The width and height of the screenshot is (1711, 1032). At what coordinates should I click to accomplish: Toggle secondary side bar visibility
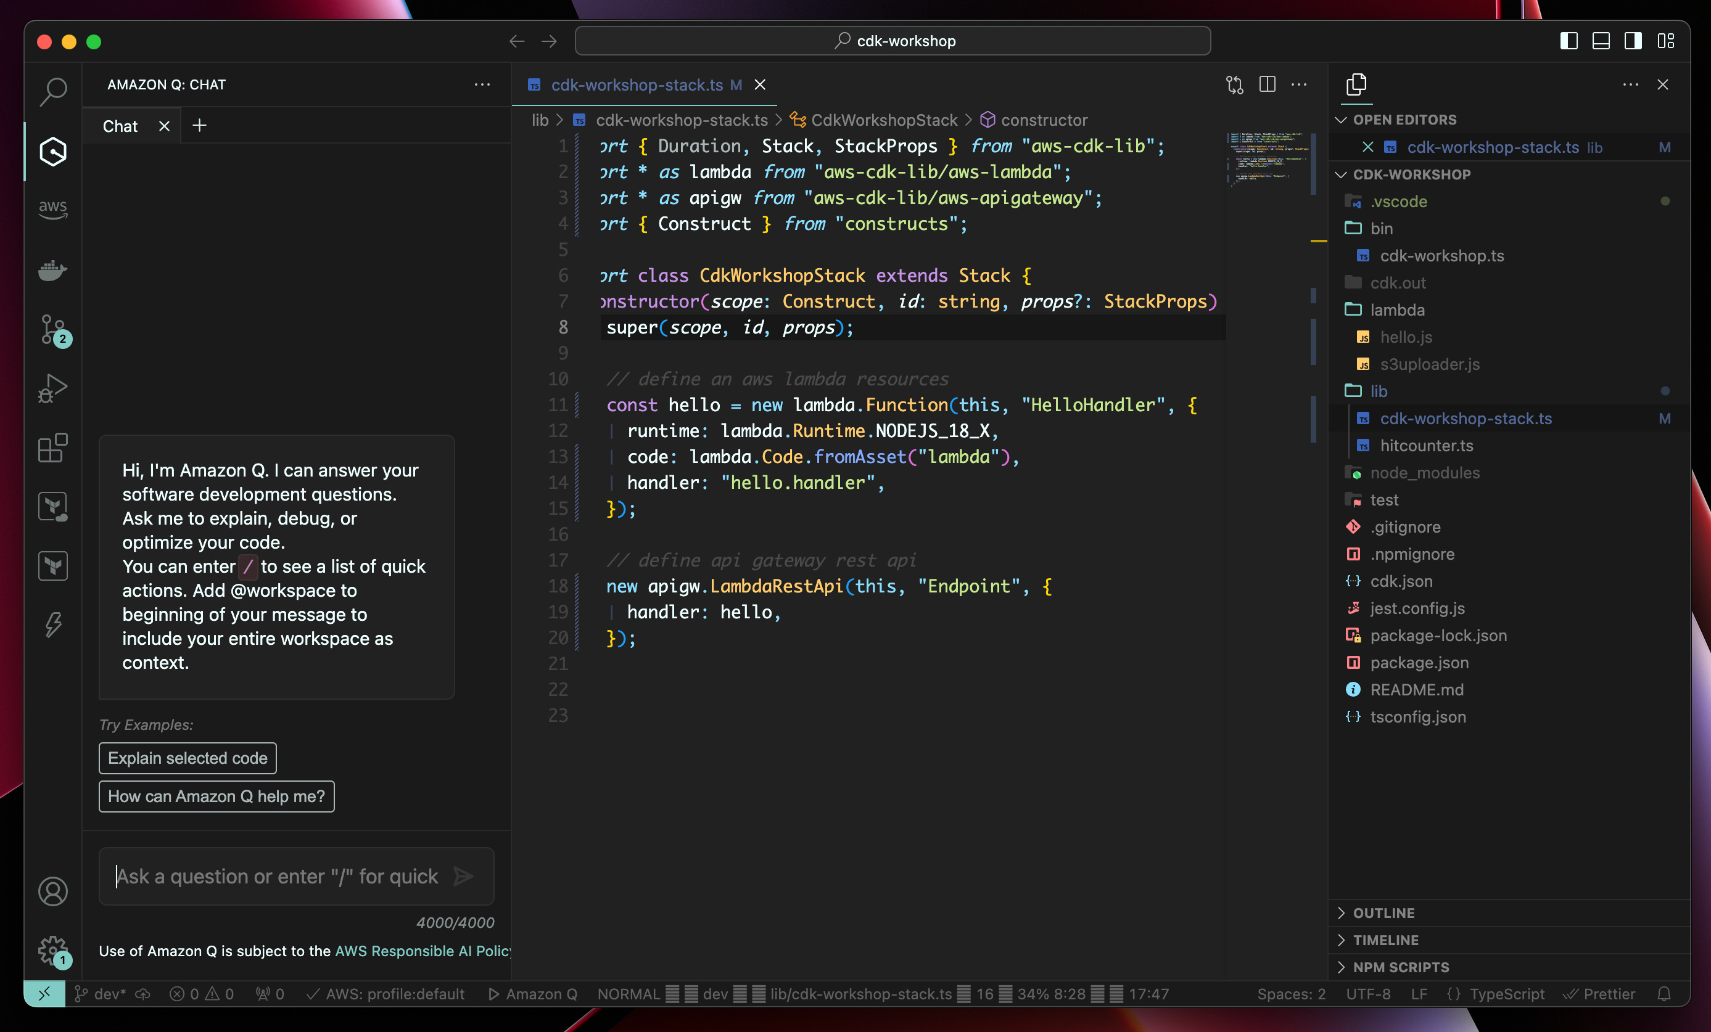(1633, 41)
